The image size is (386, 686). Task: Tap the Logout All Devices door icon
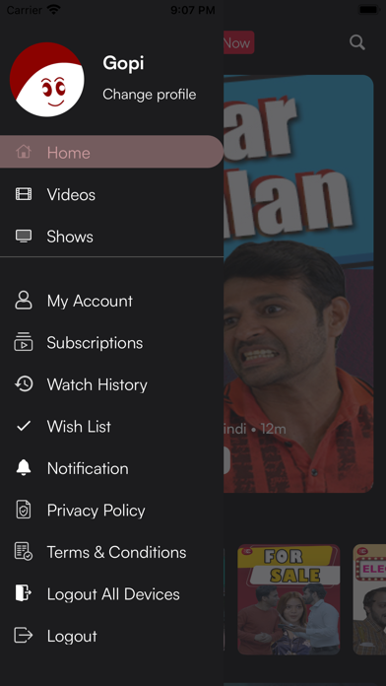(x=24, y=593)
